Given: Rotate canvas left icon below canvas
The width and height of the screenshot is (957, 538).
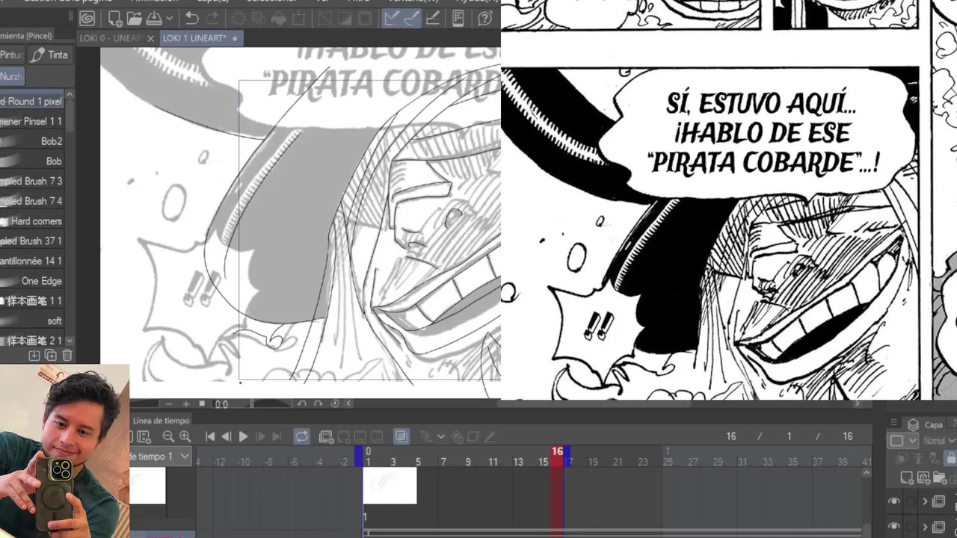Looking at the screenshot, I should [301, 404].
